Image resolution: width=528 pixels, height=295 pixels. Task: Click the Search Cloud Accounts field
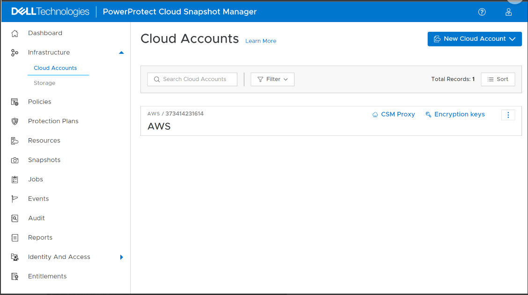pos(192,80)
